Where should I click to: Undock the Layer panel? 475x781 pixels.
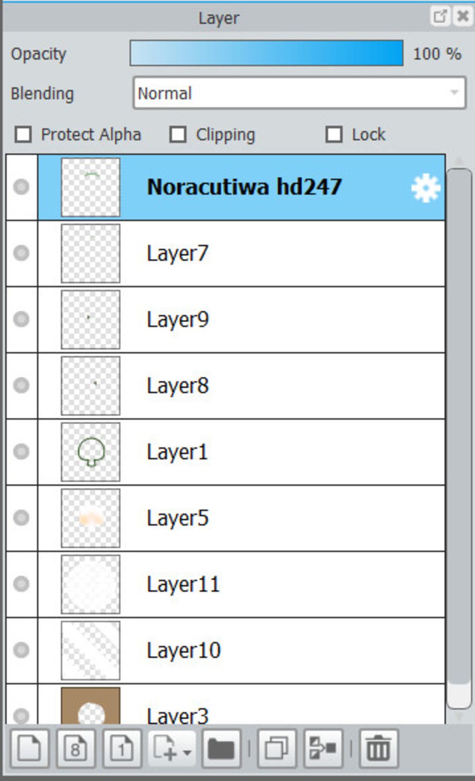(x=439, y=17)
